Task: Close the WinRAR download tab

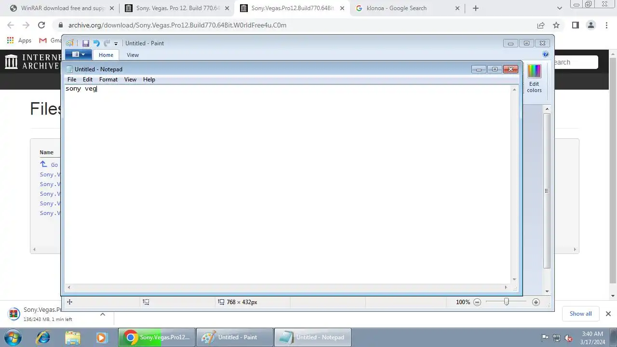Action: point(112,8)
